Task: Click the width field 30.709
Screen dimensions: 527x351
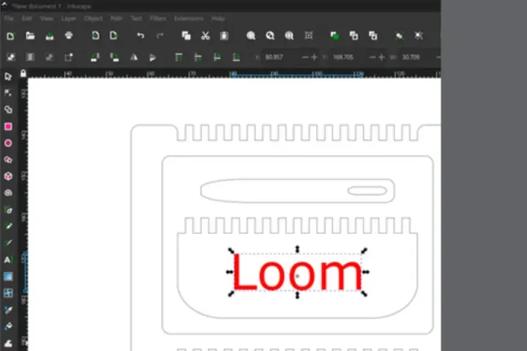Action: point(416,57)
